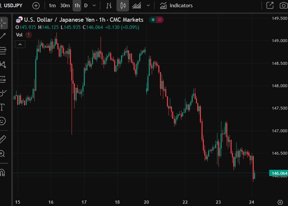The image size is (288, 206).
Task: Select the Text annotation tool
Action: pyautogui.click(x=3, y=107)
